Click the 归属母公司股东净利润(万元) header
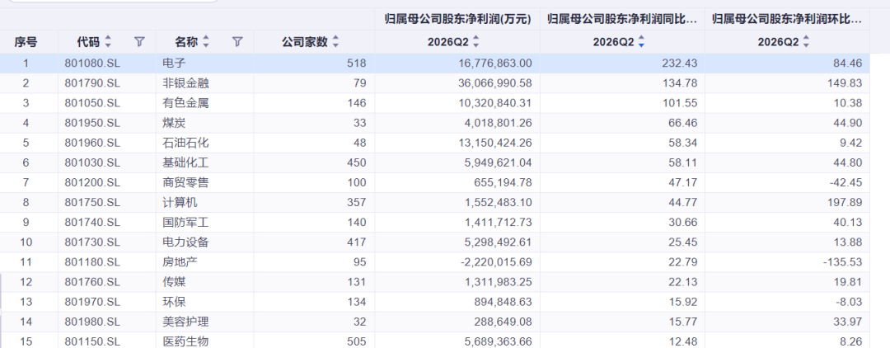This screenshot has height=348, width=890. pos(457,19)
